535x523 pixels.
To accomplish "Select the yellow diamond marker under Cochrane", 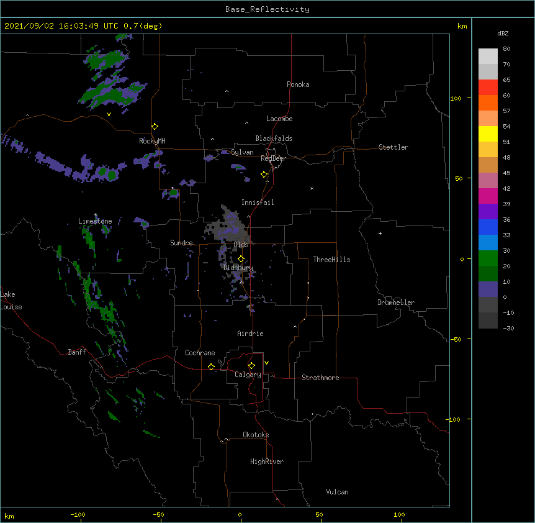I will (211, 366).
